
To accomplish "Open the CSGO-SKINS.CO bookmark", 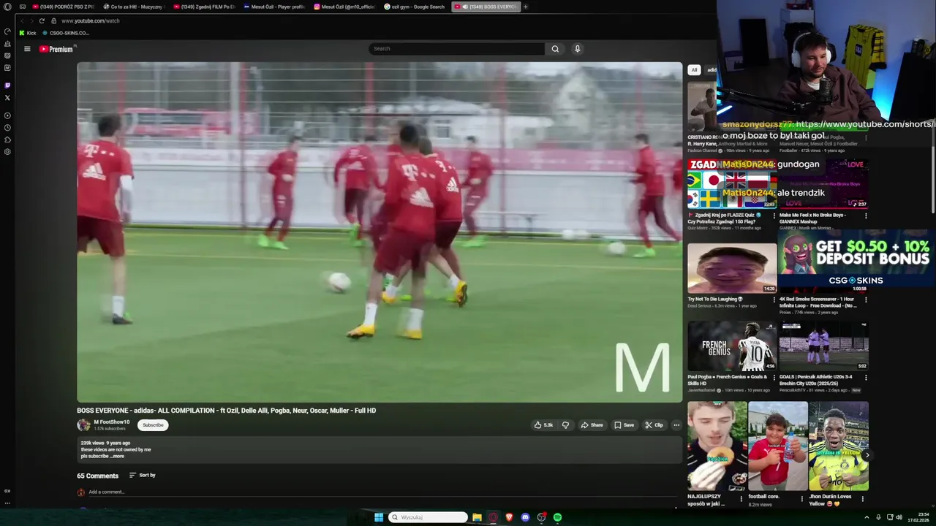I will [x=66, y=33].
